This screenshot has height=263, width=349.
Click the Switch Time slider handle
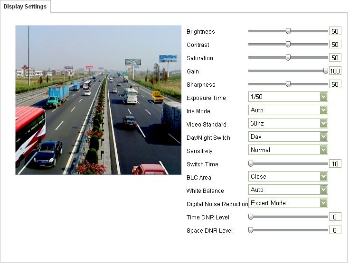pos(251,163)
